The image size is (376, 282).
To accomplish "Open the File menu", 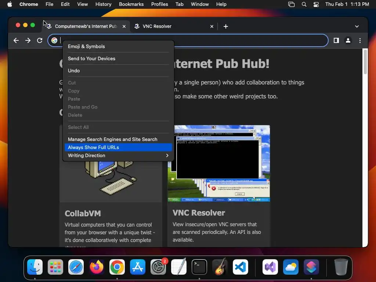I will tap(50, 4).
